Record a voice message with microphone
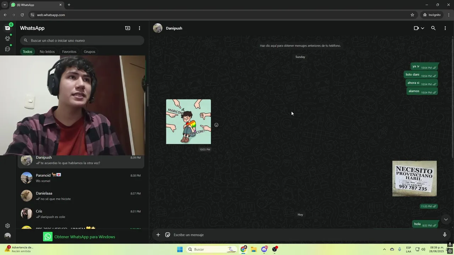Viewport: 454px width, 255px height. [x=444, y=234]
